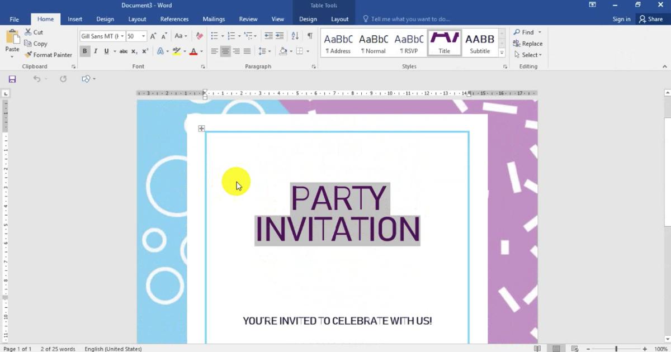Click the Format Painter brush icon
The image size is (671, 352).
pyautogui.click(x=29, y=55)
